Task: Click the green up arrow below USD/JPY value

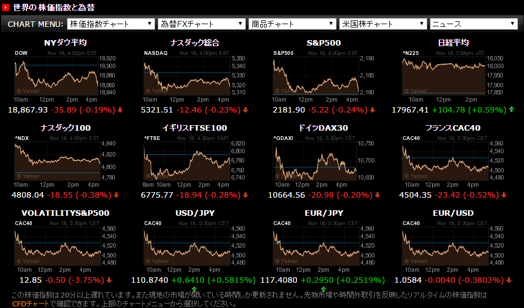Action: point(194,288)
